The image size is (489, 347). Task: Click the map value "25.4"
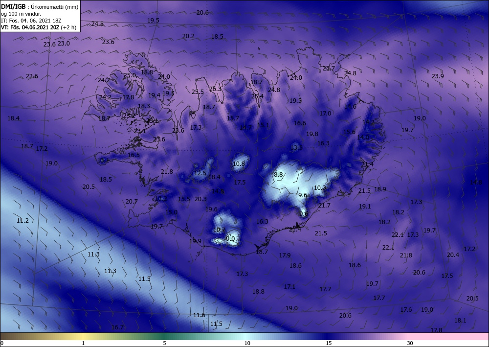(257, 96)
